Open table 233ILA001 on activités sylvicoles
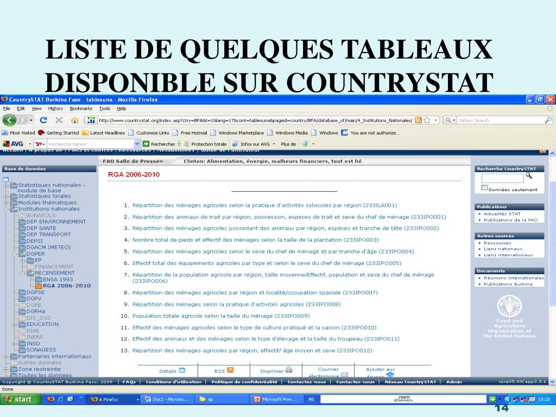The height and width of the screenshot is (417, 556). (264, 205)
